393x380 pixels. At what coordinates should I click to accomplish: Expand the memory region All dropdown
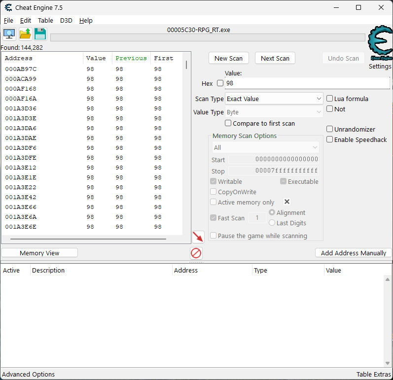(265, 147)
